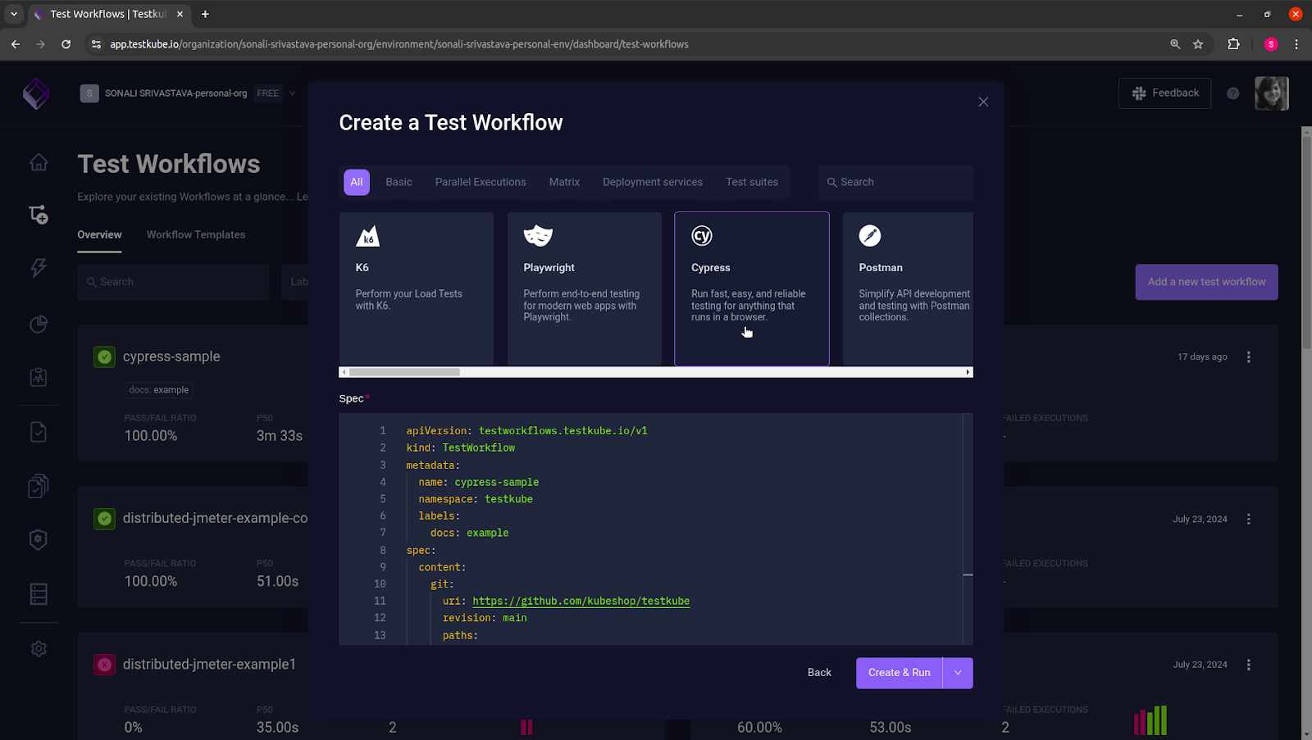Open the user profile avatar

[1272, 93]
